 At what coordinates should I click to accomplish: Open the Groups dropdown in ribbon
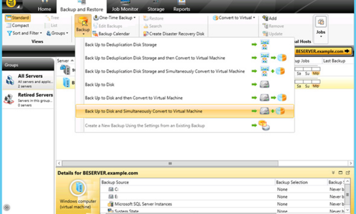tap(58, 33)
